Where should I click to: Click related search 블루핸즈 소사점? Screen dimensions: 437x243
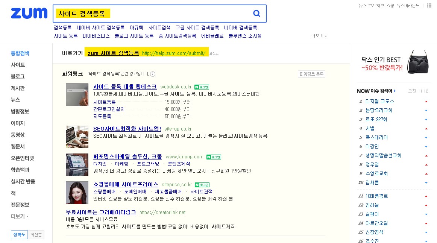[x=245, y=36]
